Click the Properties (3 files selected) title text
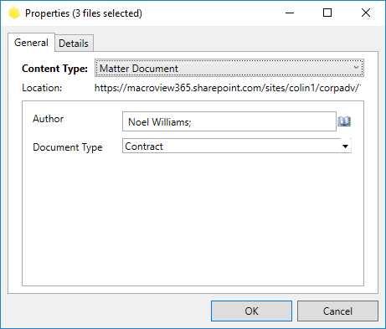The height and width of the screenshot is (329, 386). pos(84,13)
